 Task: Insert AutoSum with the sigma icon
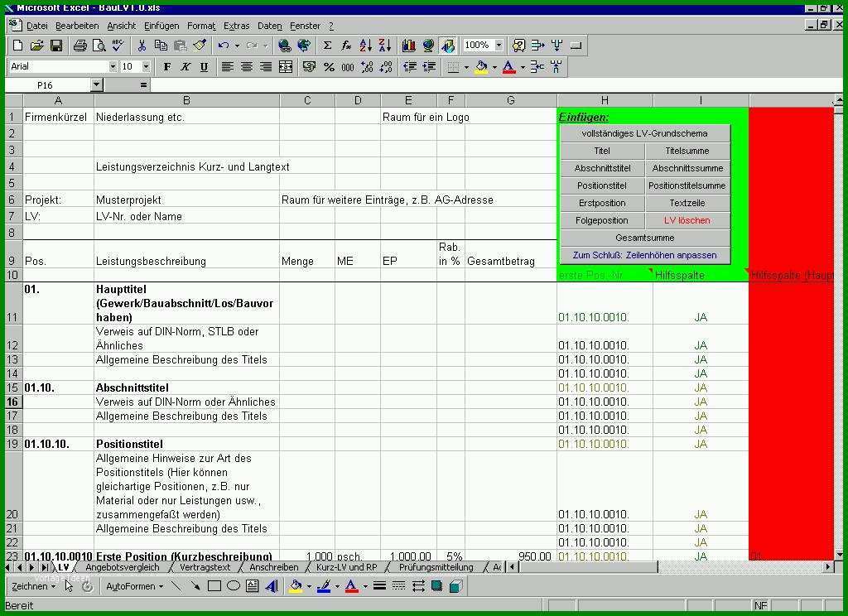click(327, 46)
